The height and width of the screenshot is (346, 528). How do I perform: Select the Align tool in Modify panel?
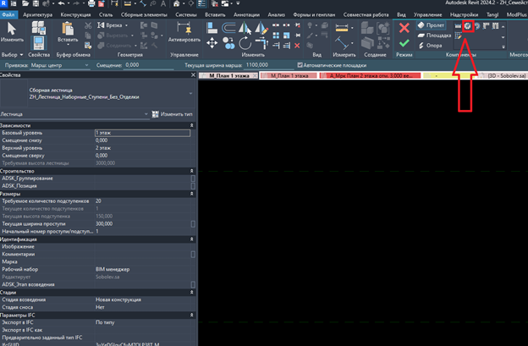pos(212,28)
